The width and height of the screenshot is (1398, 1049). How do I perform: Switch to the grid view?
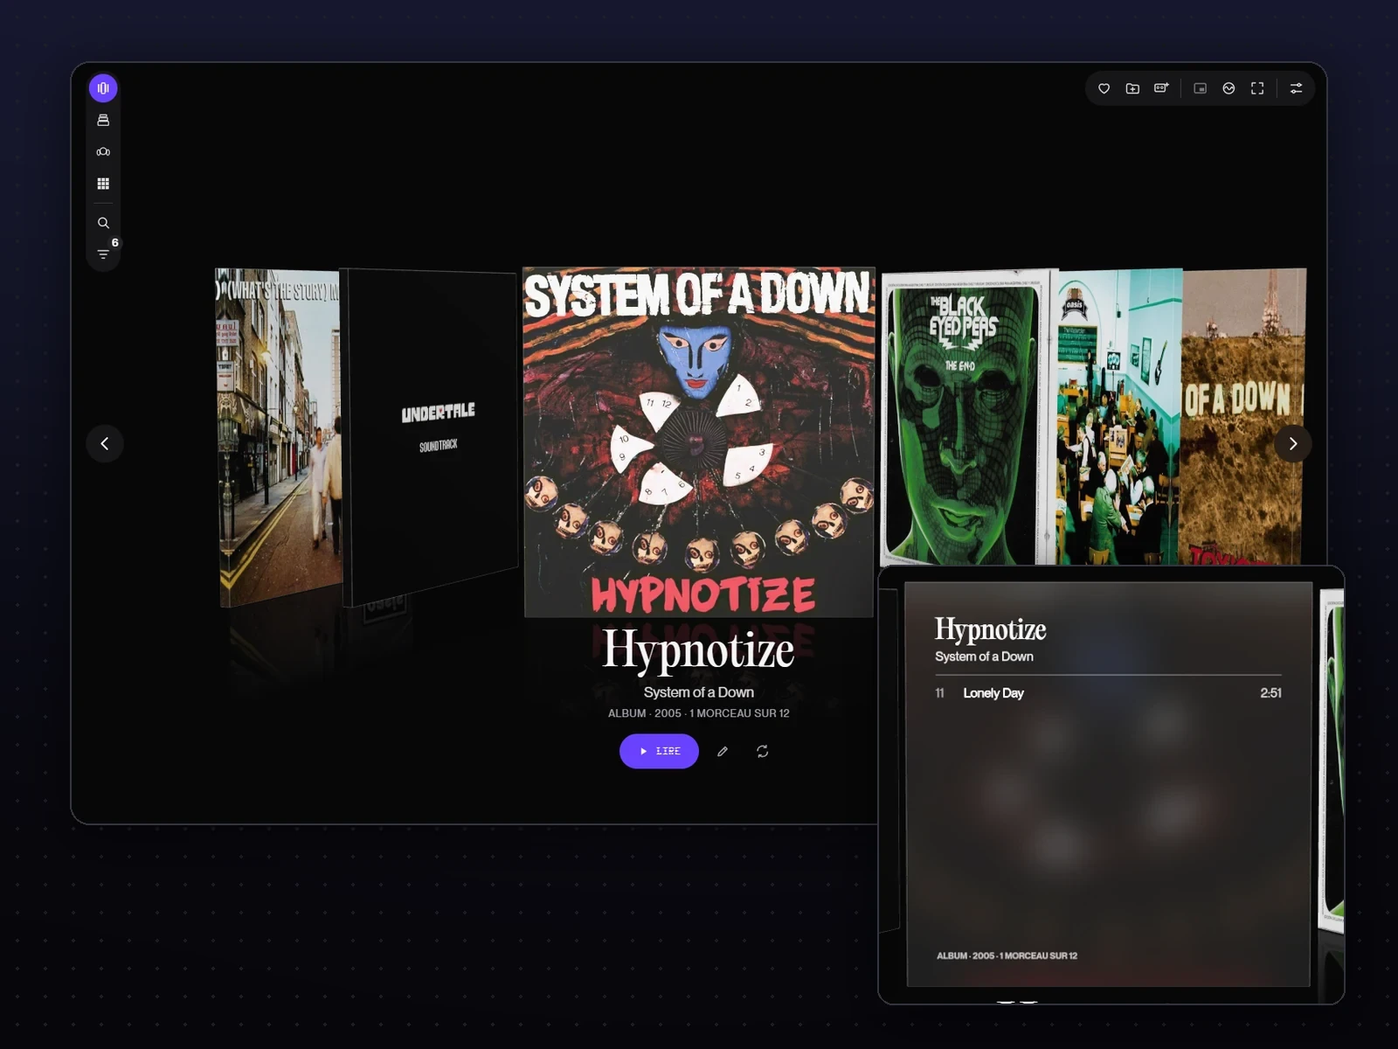click(x=103, y=184)
